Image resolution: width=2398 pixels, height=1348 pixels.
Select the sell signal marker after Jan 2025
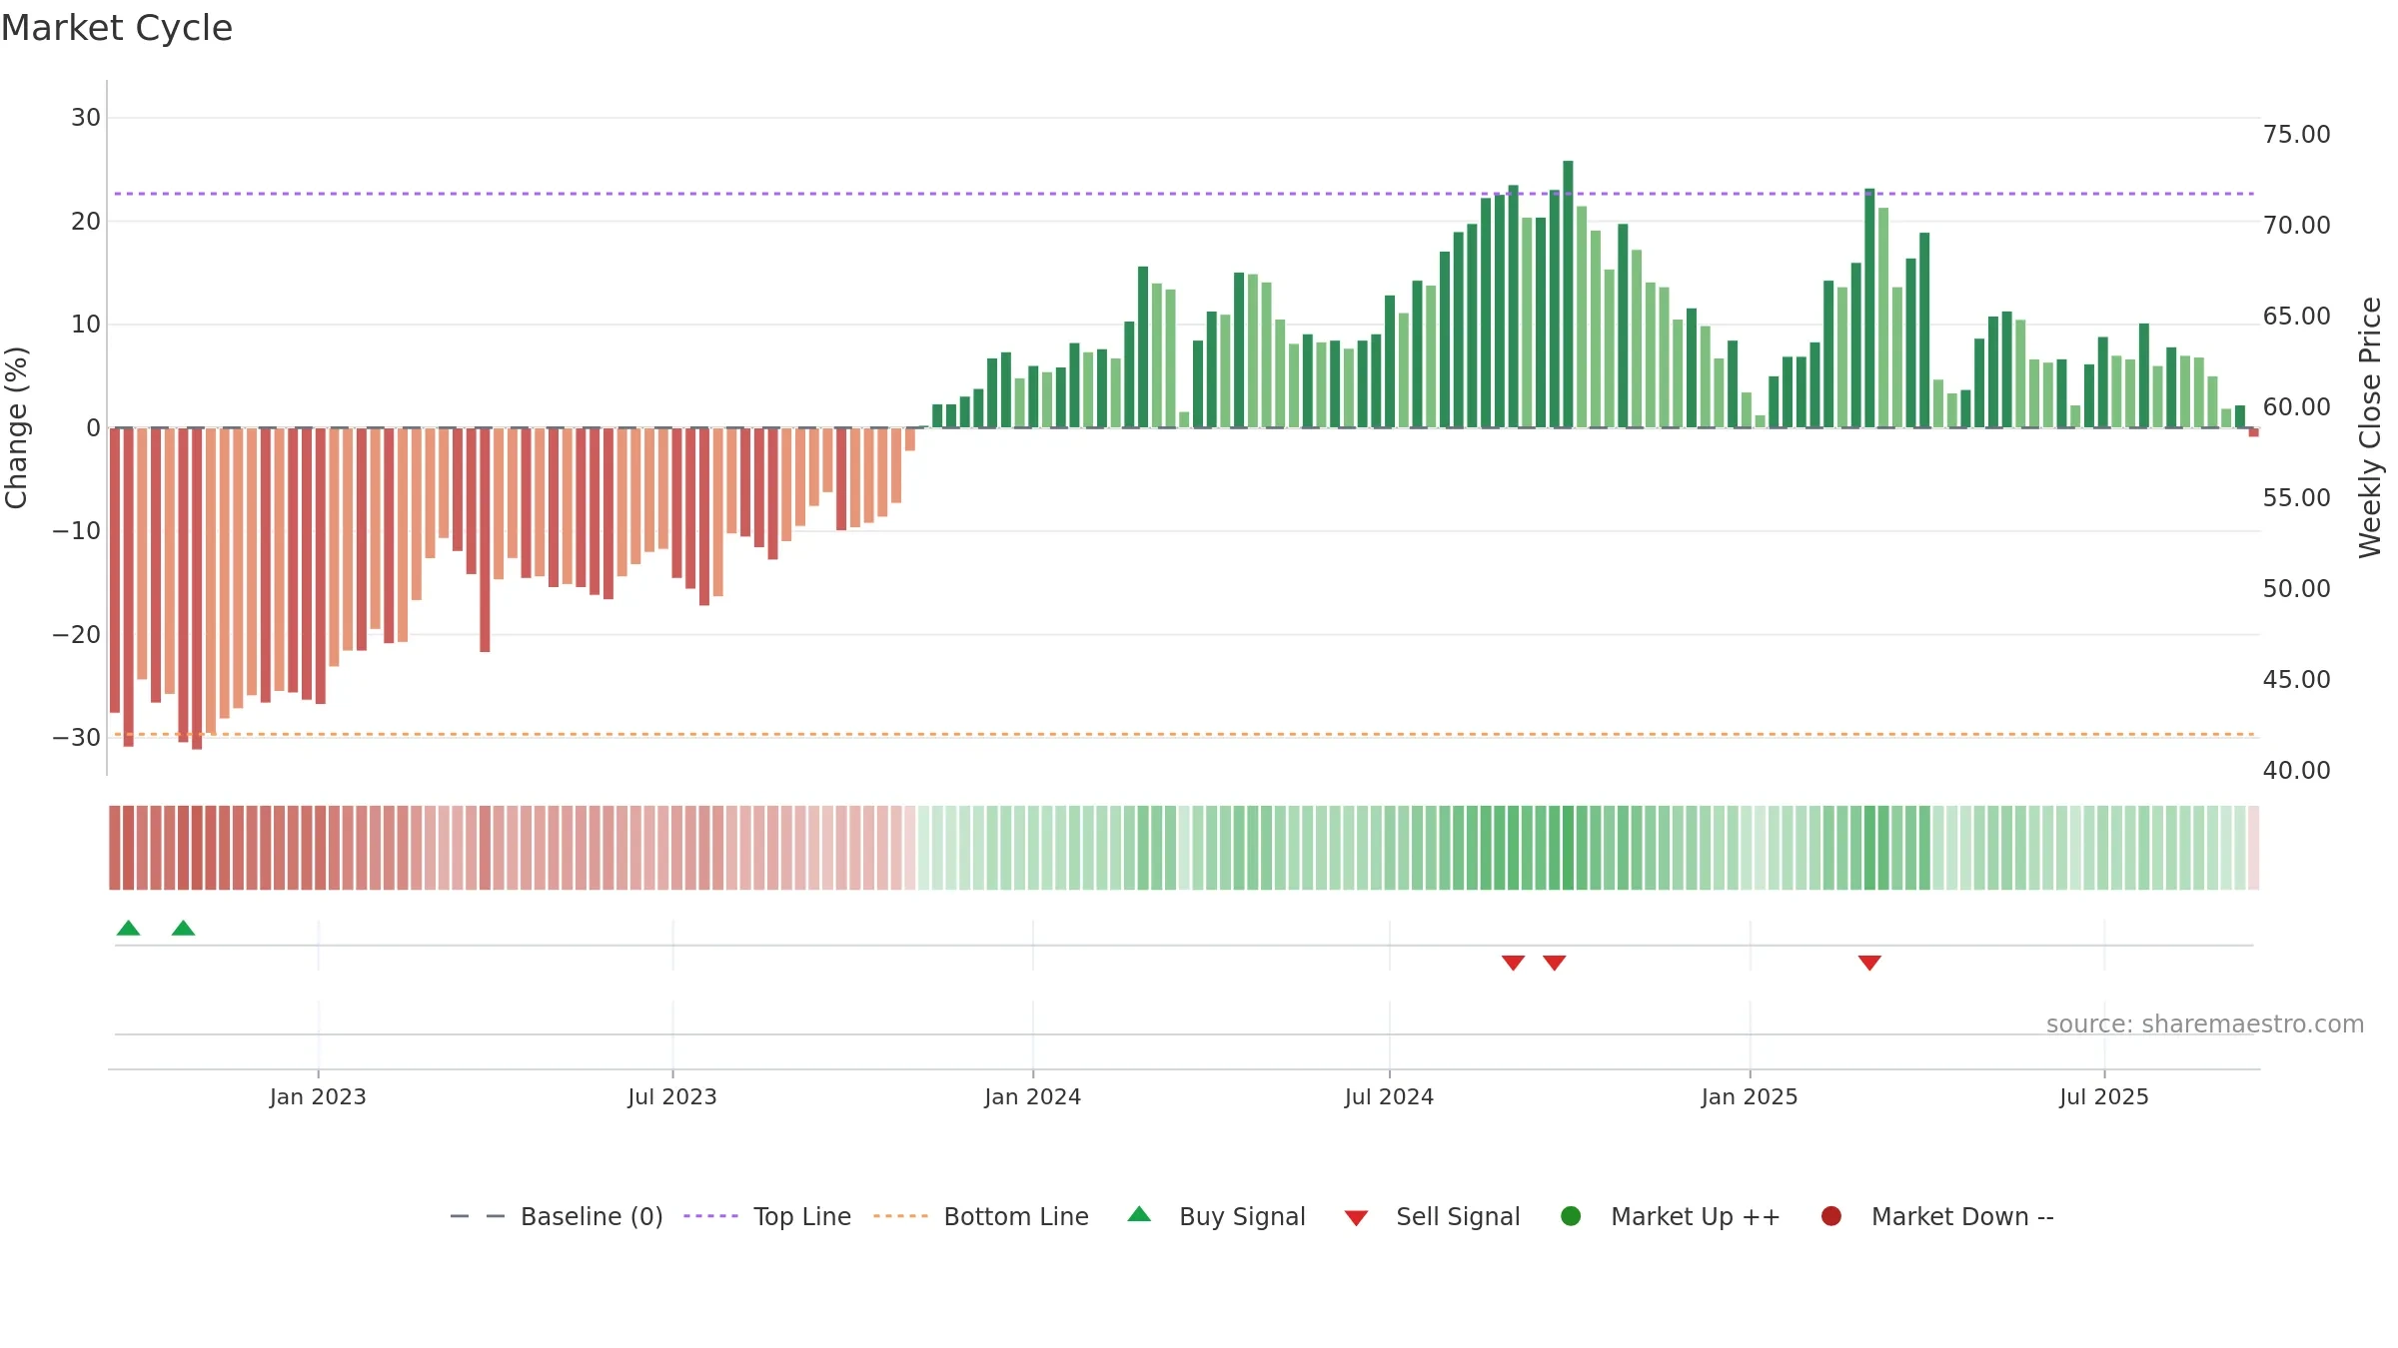click(1869, 963)
